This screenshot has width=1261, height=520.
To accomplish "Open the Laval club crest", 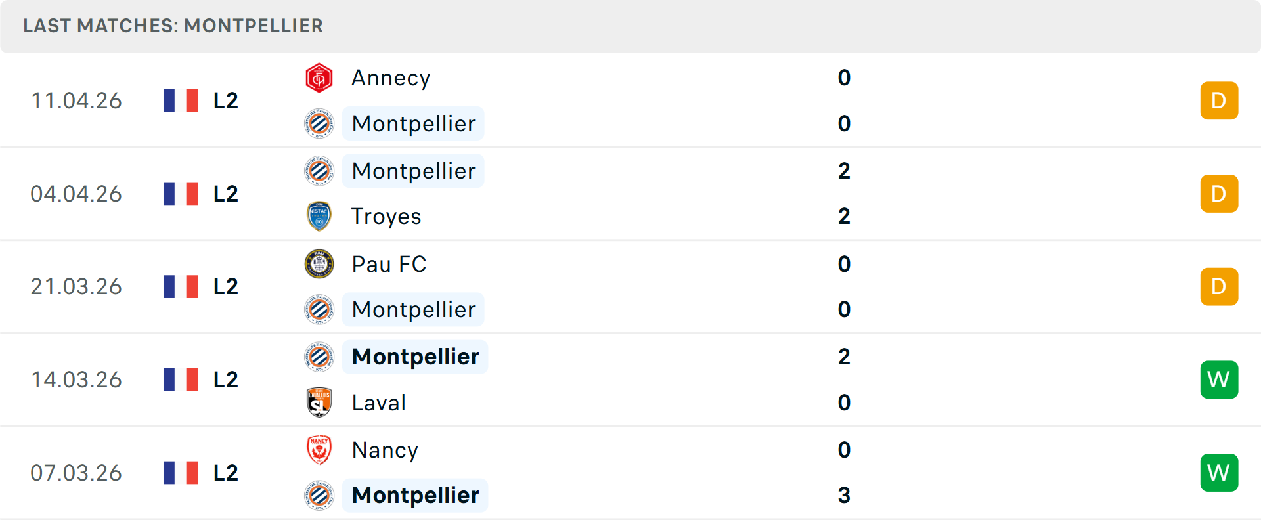I will 319,402.
